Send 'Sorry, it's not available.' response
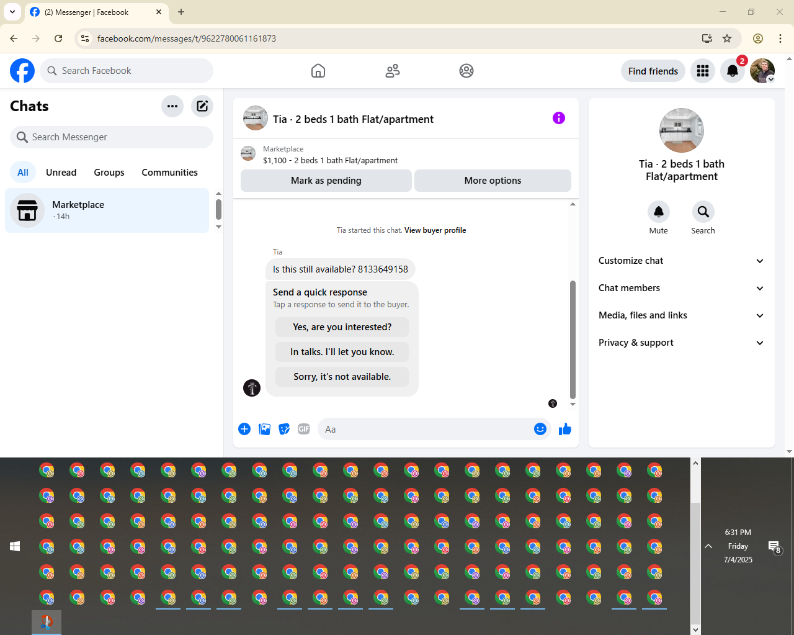794x635 pixels. tap(342, 377)
